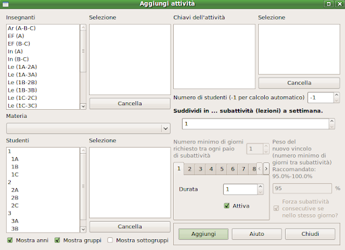Click left tab scroll arrow
The height and width of the screenshot is (250, 345).
click(x=259, y=168)
